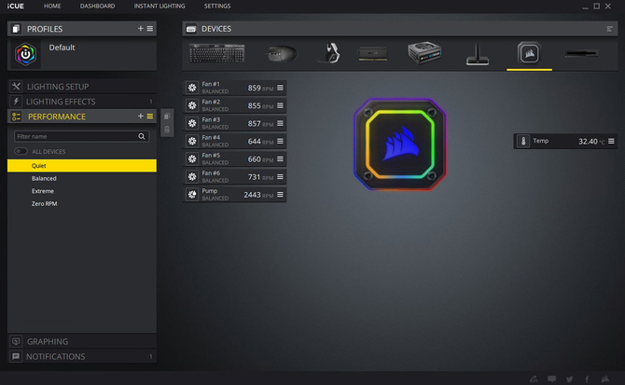Select the keyboard device thumbnail
This screenshot has height=385, width=625.
(x=216, y=53)
